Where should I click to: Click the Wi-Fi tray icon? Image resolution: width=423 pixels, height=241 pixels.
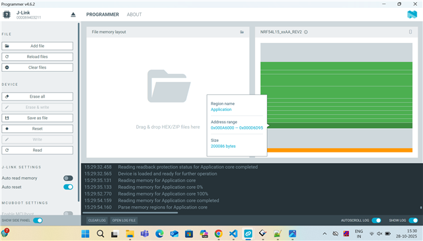371,234
